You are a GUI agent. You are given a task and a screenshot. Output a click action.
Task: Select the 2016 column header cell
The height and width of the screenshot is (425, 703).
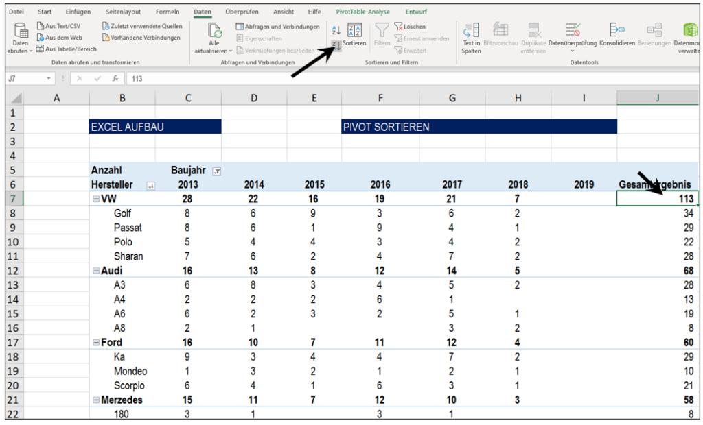(380, 184)
